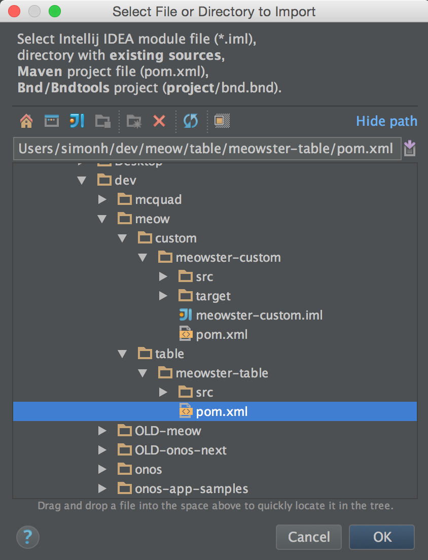The image size is (428, 560).
Task: Collapse the meow folder
Action: tap(102, 219)
